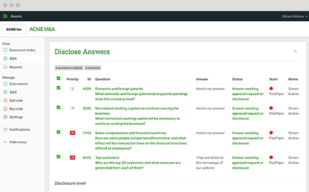Uncheck the checkbox for question 4829
Screen dimensions: 309x192
pyautogui.click(x=59, y=88)
